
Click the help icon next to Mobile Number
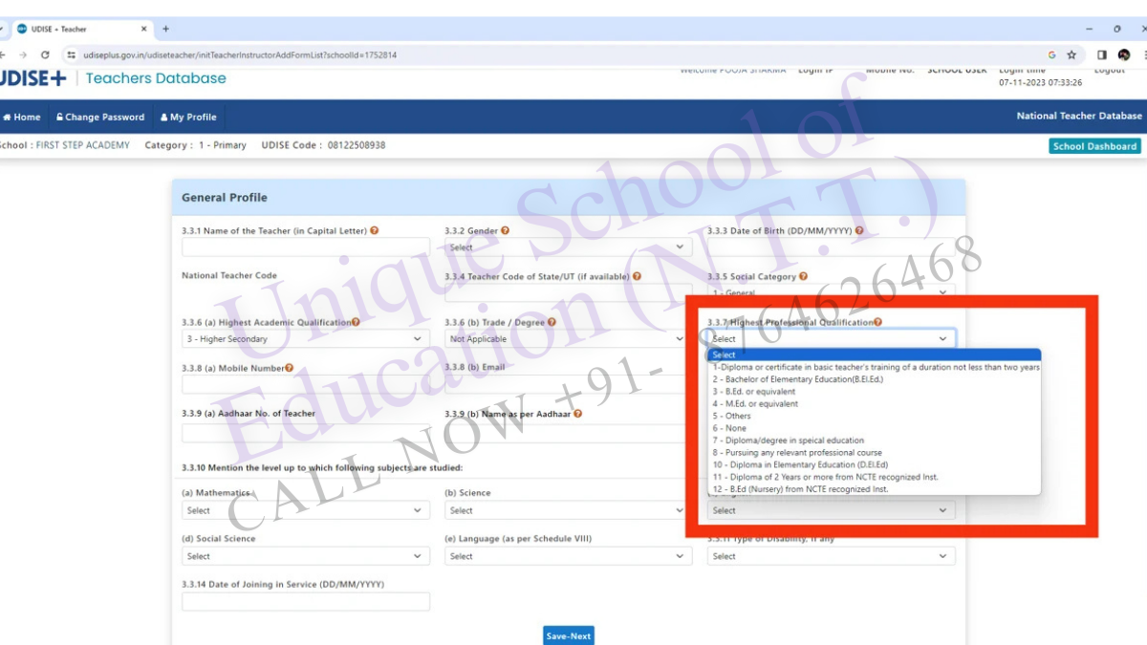(x=289, y=368)
